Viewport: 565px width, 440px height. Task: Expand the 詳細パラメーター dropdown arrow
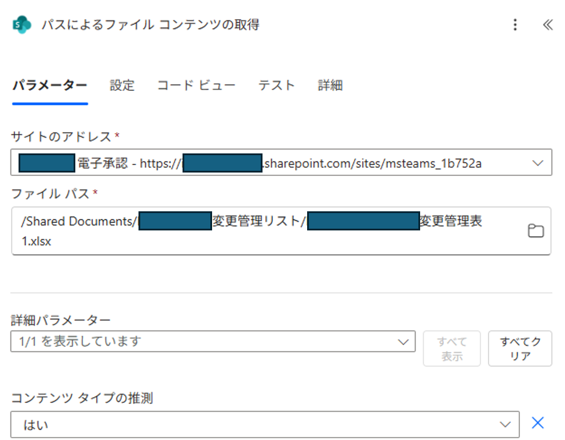coord(403,342)
